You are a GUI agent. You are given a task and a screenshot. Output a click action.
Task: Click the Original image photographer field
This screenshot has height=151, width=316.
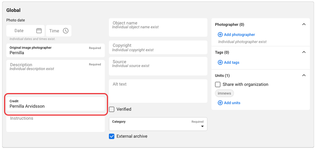pyautogui.click(x=55, y=53)
